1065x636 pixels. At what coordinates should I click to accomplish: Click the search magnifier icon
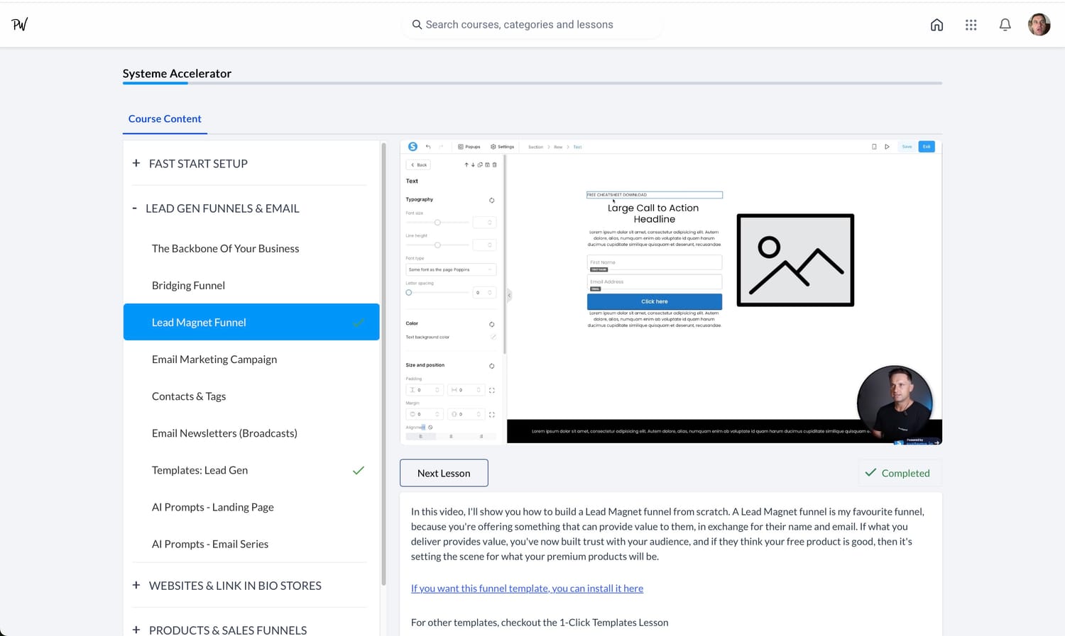(417, 25)
